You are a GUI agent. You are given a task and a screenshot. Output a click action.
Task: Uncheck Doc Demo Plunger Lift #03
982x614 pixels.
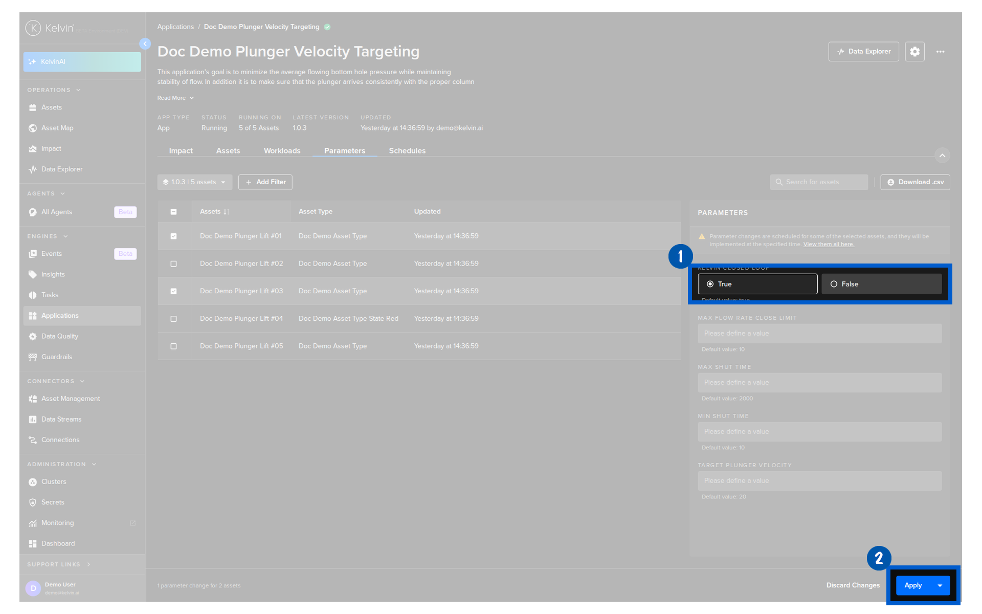[173, 291]
